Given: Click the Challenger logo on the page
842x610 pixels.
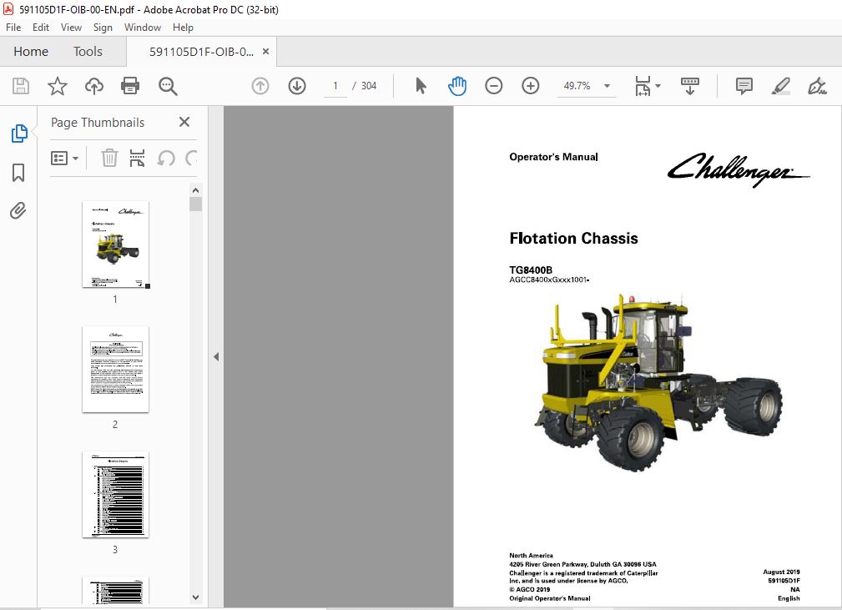Looking at the screenshot, I should (x=739, y=169).
